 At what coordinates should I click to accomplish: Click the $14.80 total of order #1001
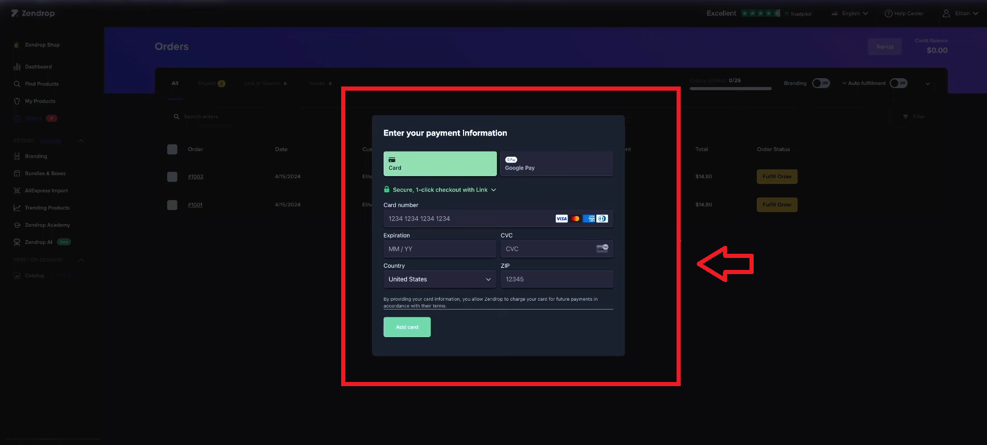704,205
